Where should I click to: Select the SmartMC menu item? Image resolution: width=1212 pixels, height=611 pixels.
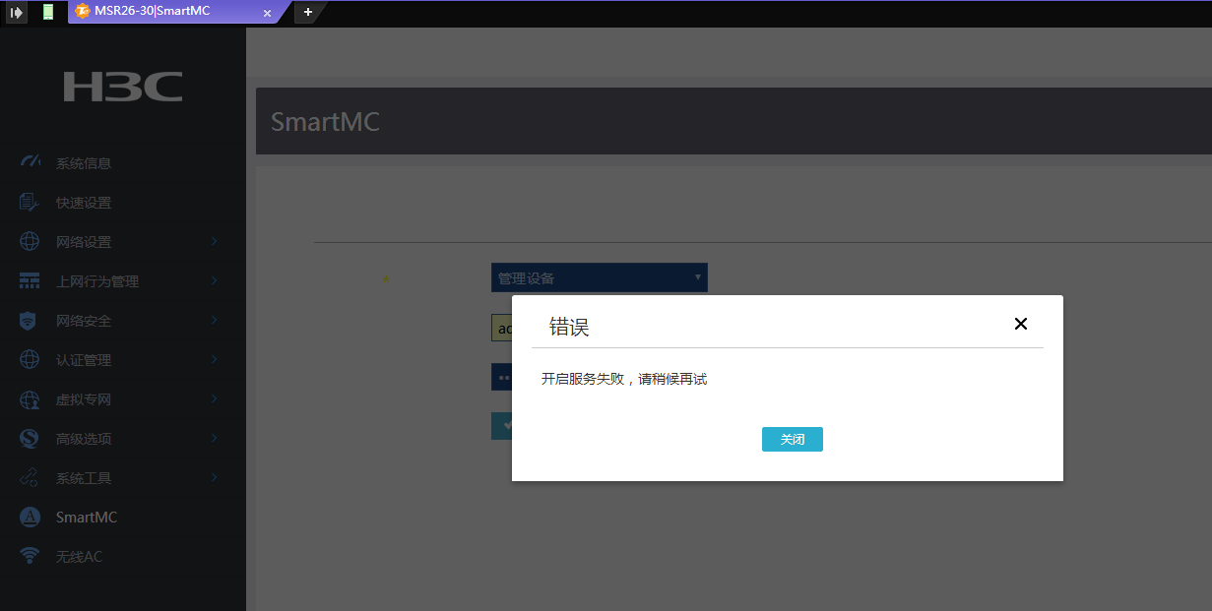tap(123, 518)
